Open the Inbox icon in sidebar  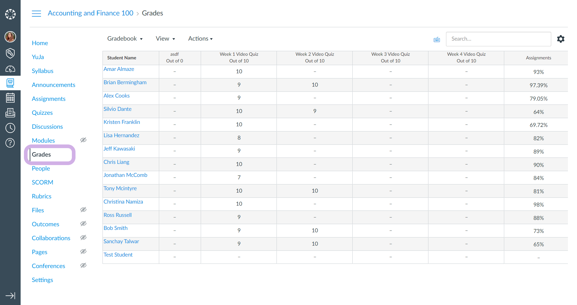tap(10, 113)
